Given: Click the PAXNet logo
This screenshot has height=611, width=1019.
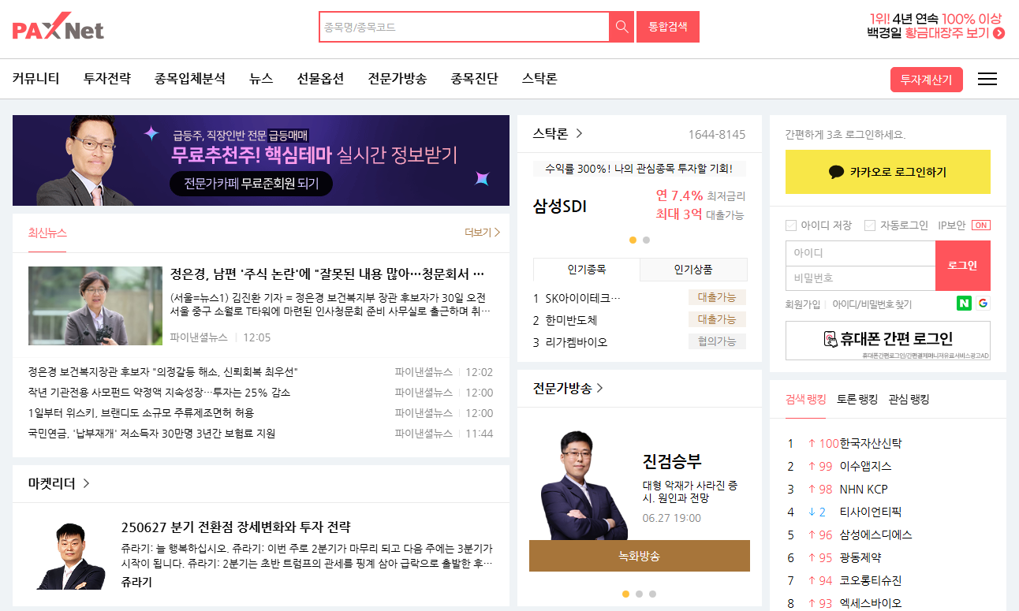Looking at the screenshot, I should tap(58, 27).
